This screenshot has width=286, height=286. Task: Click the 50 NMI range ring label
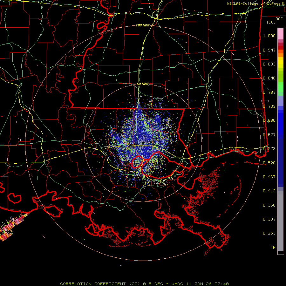143,84
